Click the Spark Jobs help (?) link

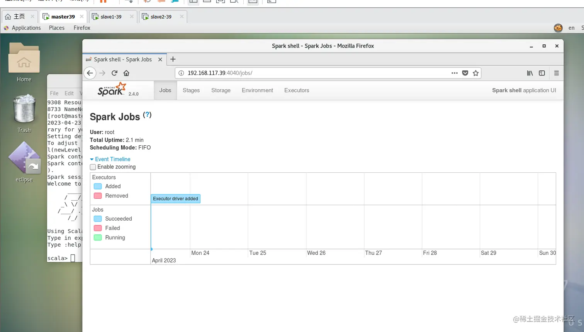click(147, 115)
